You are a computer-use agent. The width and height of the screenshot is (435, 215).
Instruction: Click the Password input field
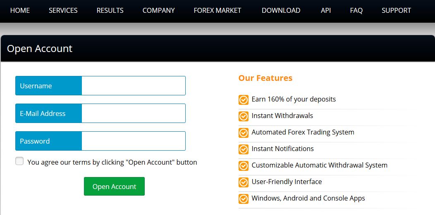click(134, 141)
